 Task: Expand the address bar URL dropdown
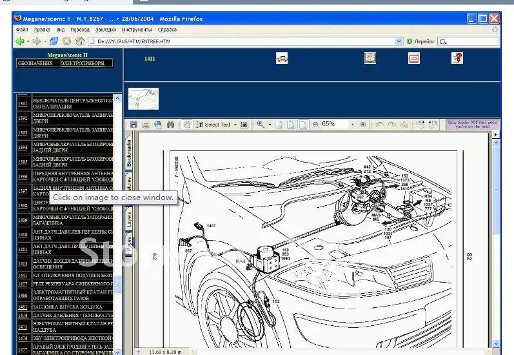click(x=399, y=41)
